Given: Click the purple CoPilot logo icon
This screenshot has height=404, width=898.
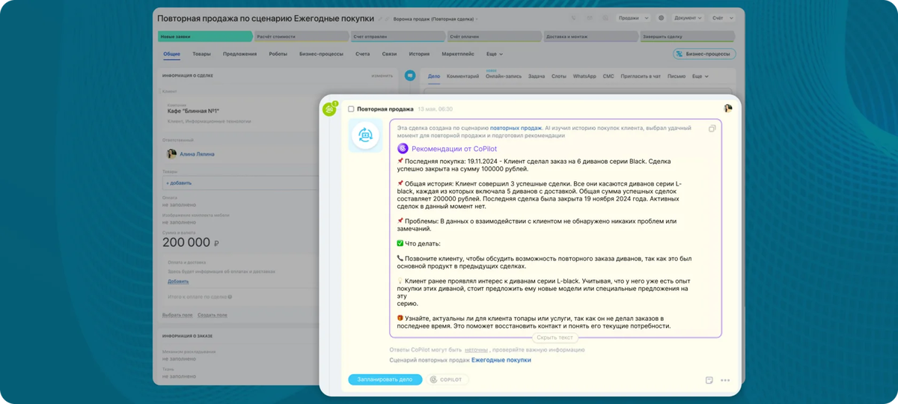Looking at the screenshot, I should tap(403, 149).
